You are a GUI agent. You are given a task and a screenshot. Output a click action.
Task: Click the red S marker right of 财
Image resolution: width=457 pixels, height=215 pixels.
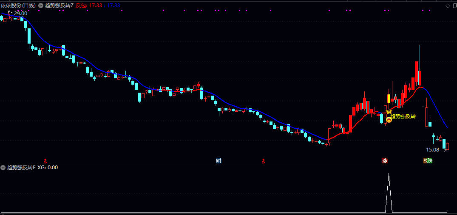point(264,161)
